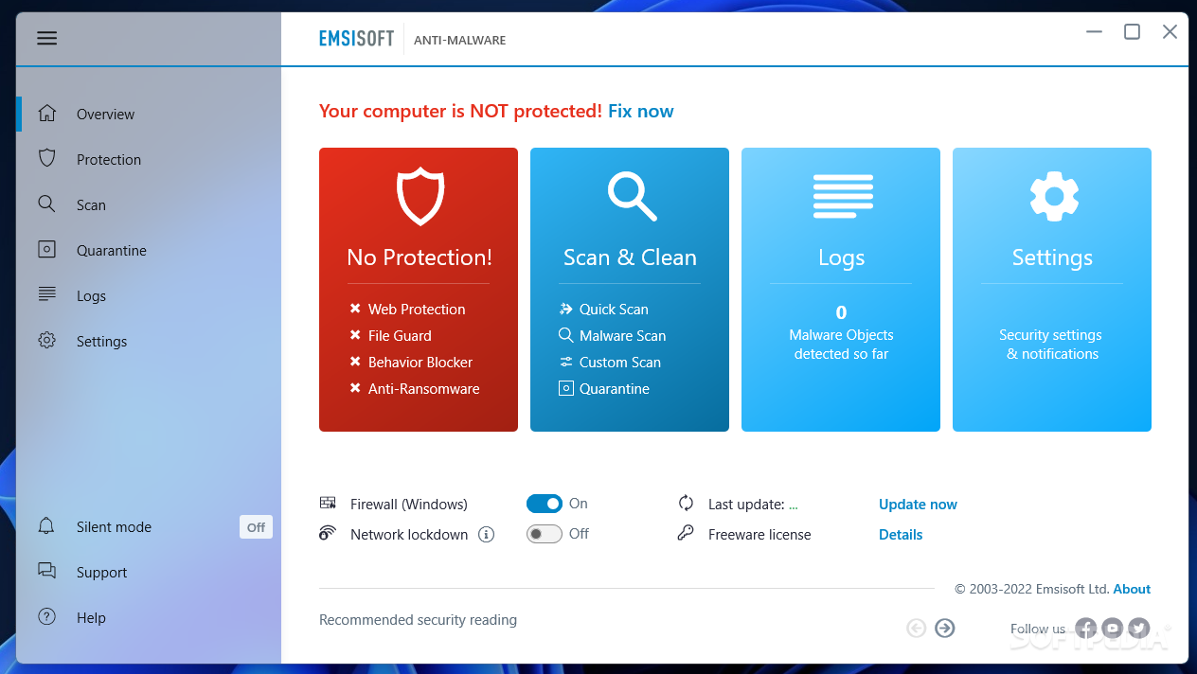Click Malware Objects detected so far text
Viewport: 1197px width, 674px height.
pos(841,345)
